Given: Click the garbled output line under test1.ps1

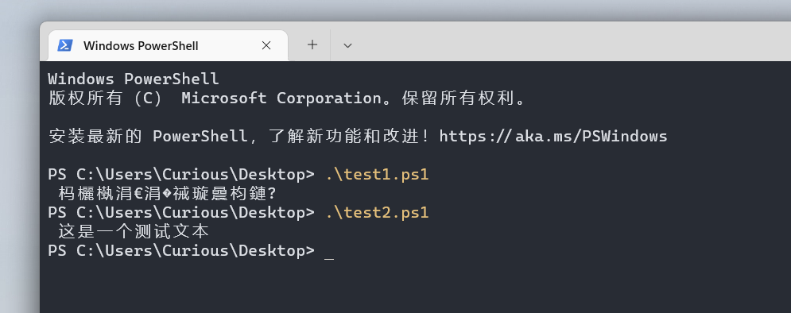Looking at the screenshot, I should [x=168, y=194].
